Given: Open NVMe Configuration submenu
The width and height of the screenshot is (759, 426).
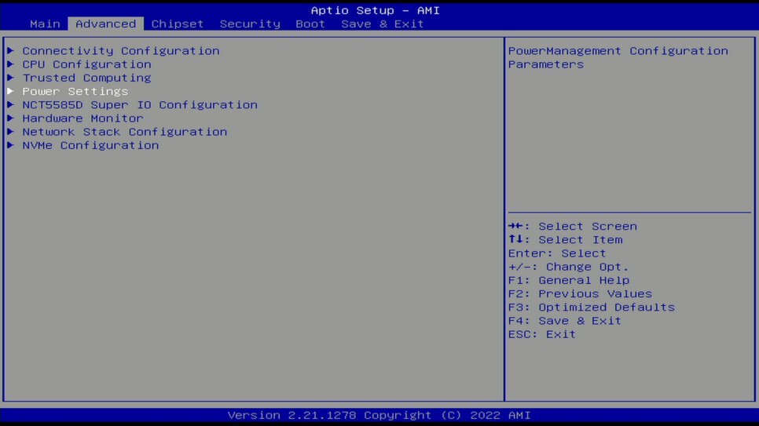Looking at the screenshot, I should coord(90,146).
